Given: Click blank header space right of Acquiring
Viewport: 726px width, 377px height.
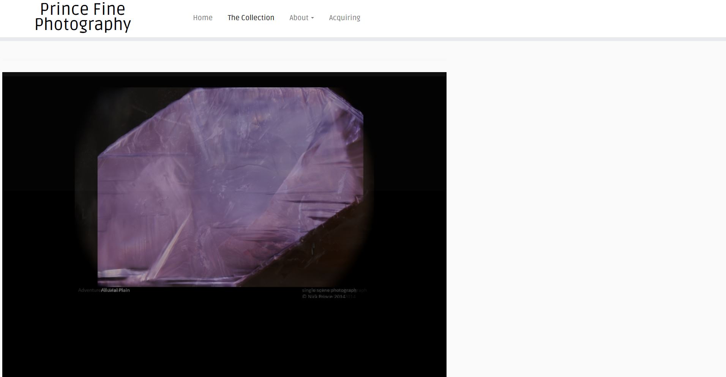Looking at the screenshot, I should click(532, 18).
